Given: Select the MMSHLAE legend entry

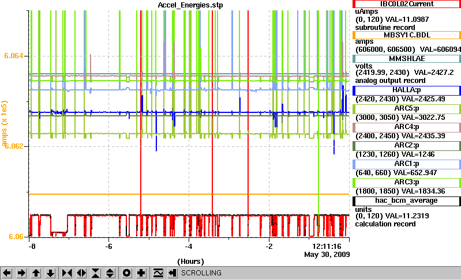Looking at the screenshot, I should tap(407, 59).
